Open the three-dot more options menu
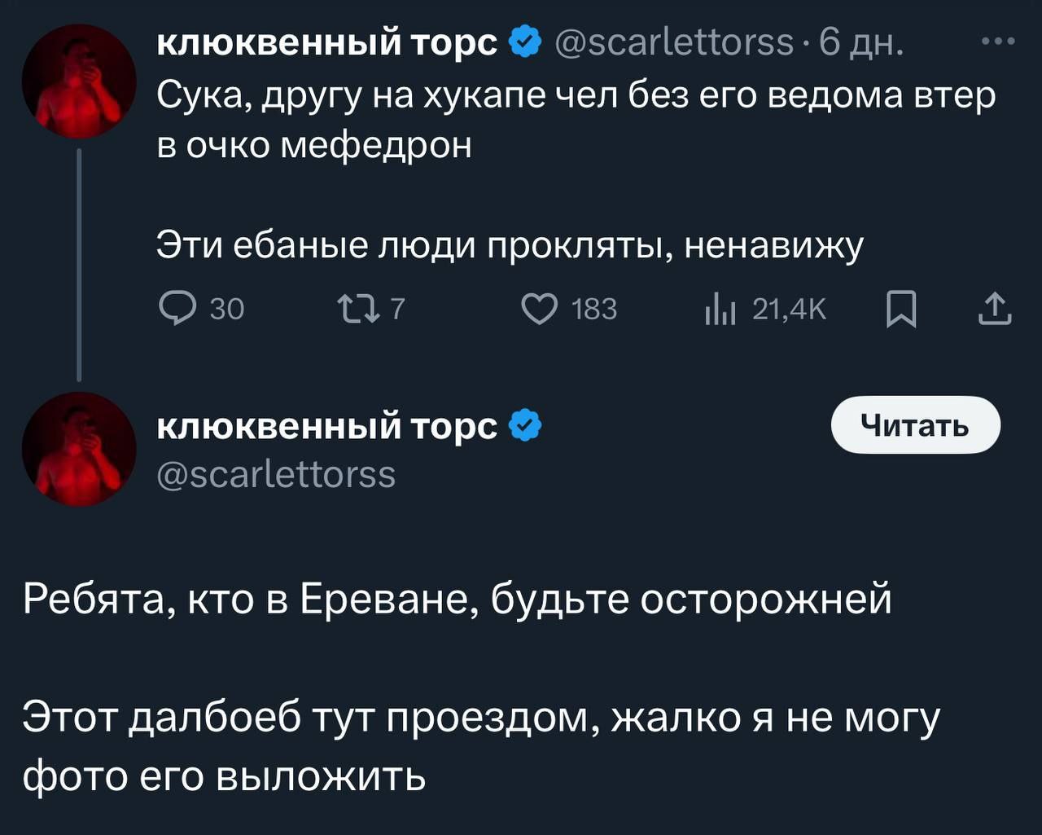Image resolution: width=1042 pixels, height=835 pixels. click(x=999, y=41)
